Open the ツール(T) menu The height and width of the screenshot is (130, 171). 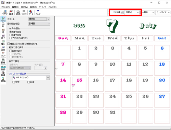(x=42, y=7)
